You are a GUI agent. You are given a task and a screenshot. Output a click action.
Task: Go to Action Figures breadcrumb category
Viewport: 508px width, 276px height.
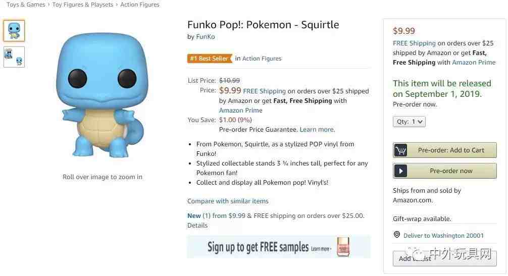tap(140, 5)
